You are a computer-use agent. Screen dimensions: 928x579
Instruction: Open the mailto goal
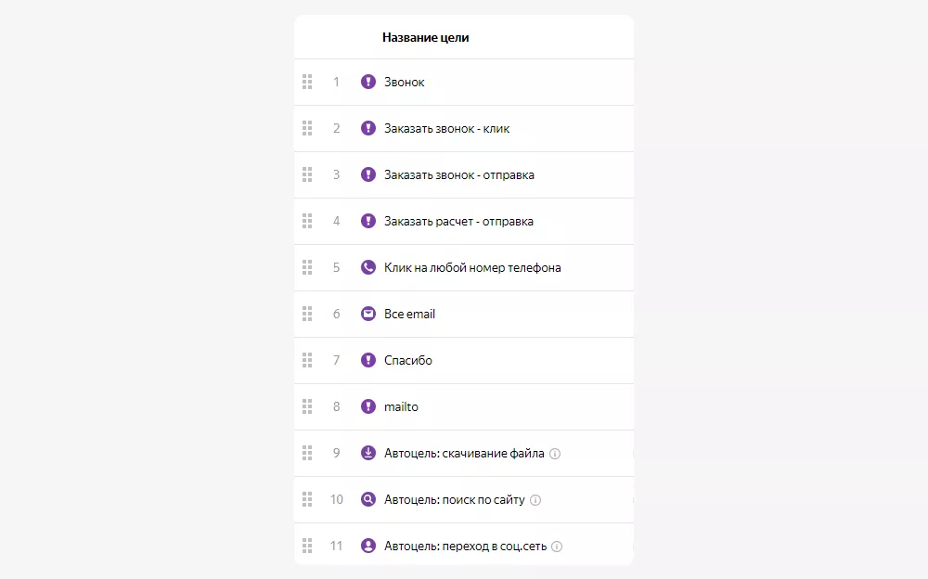click(x=401, y=406)
